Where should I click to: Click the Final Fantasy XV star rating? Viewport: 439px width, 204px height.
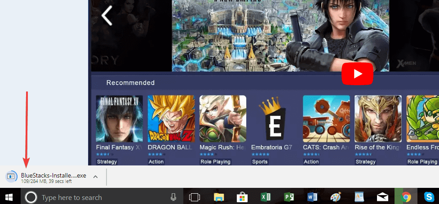coord(105,154)
